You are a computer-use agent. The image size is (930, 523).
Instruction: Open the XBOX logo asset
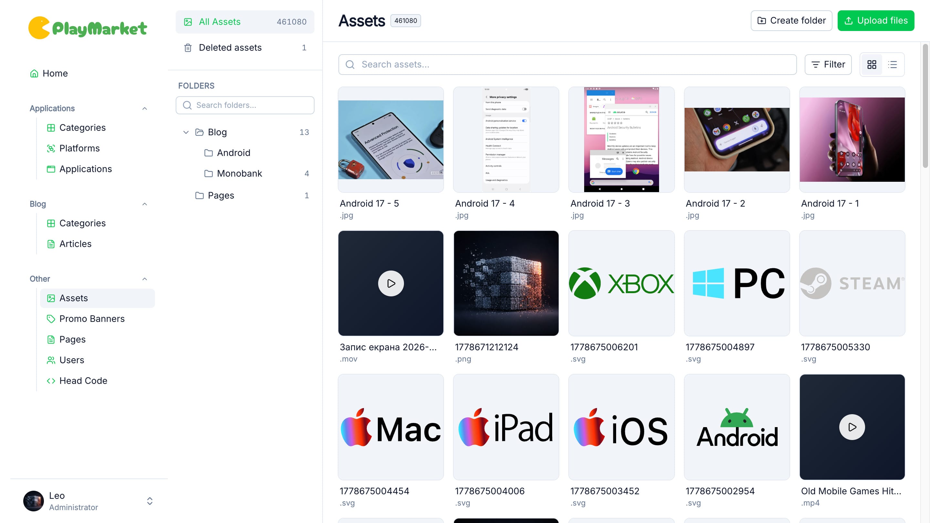621,283
